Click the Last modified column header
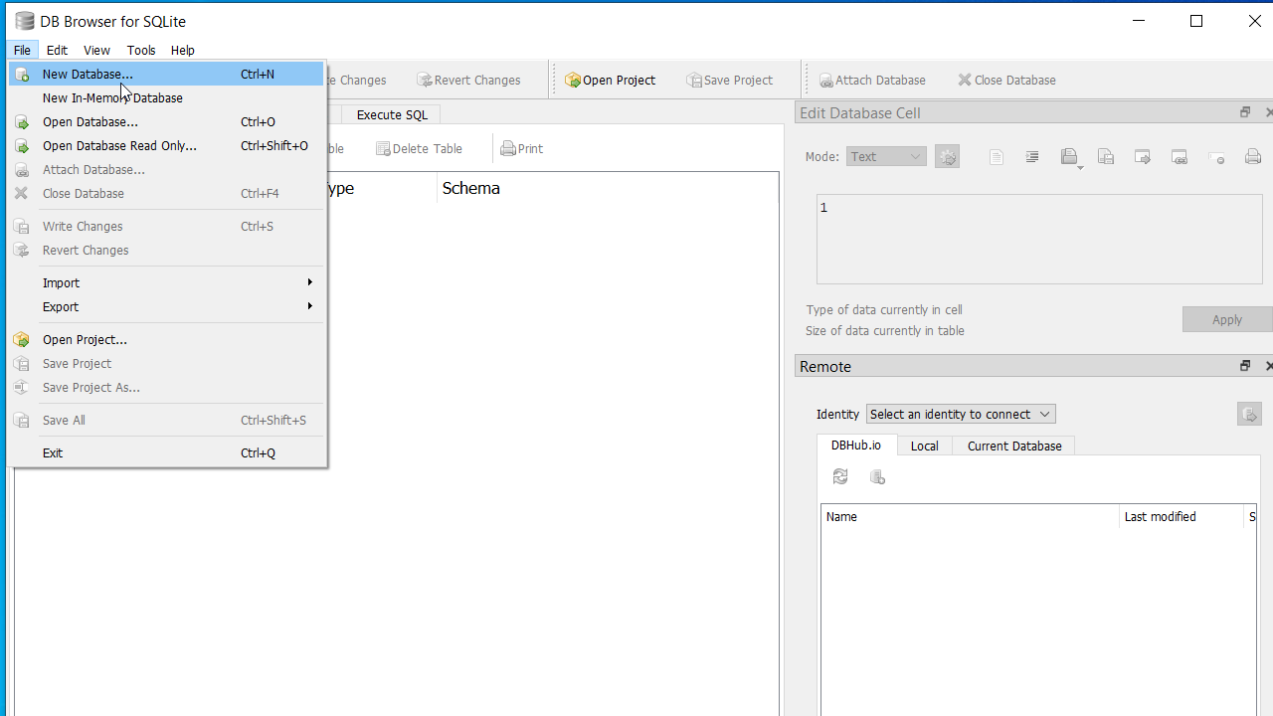This screenshot has height=716, width=1273. click(1181, 516)
